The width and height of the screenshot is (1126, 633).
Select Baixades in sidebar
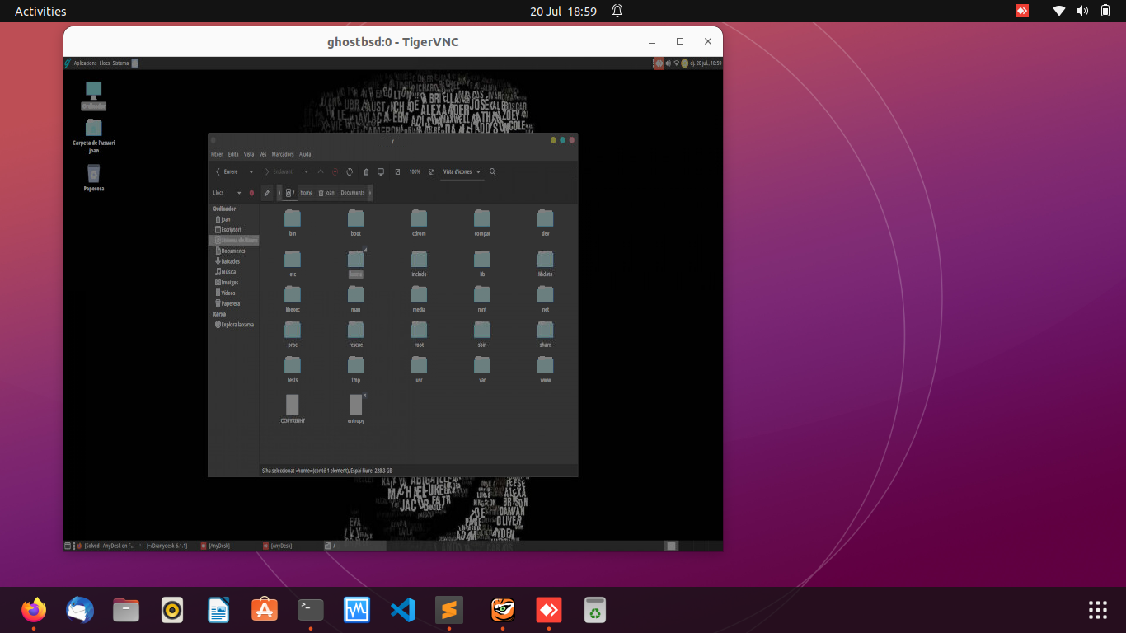pos(228,261)
